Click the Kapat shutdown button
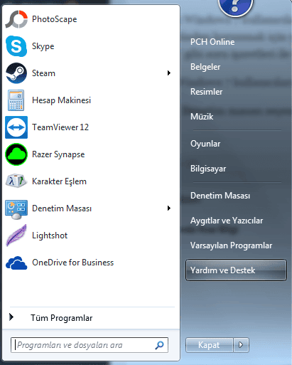This screenshot has height=365, width=292. [210, 345]
